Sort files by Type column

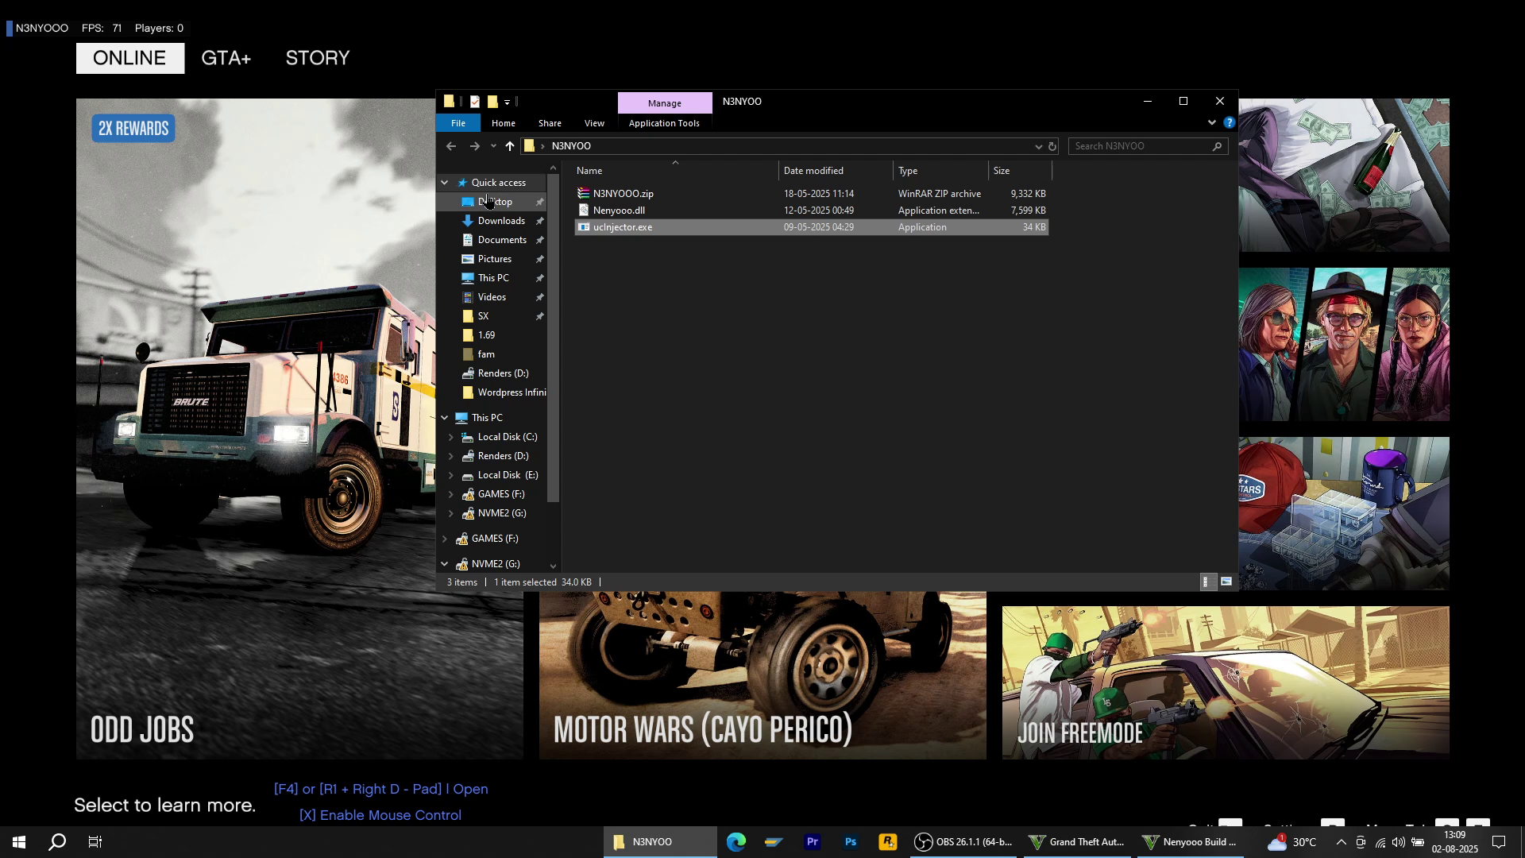[x=941, y=171]
